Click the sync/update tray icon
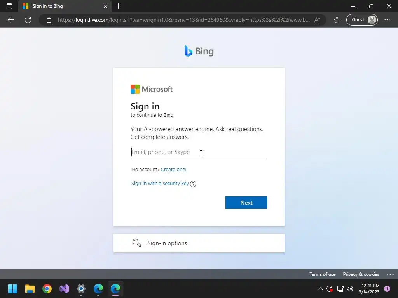 click(x=330, y=289)
